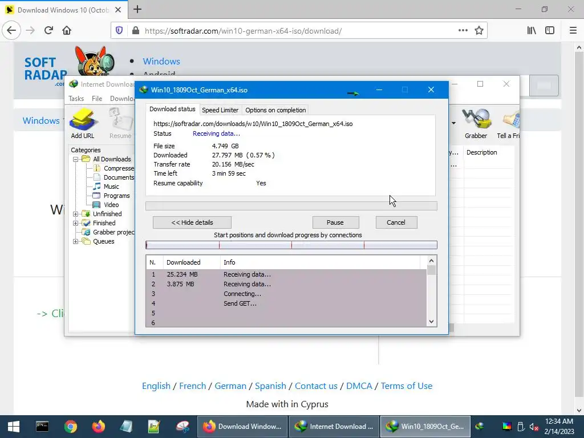This screenshot has width=584, height=438.
Task: Switch to the Download status tab
Action: click(x=172, y=109)
